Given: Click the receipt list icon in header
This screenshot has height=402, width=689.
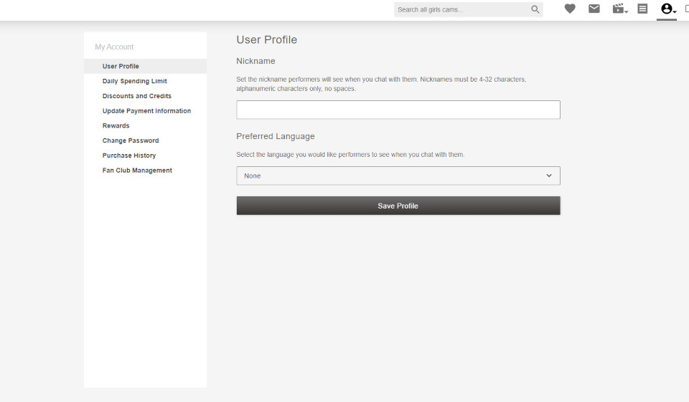Looking at the screenshot, I should pyautogui.click(x=642, y=9).
